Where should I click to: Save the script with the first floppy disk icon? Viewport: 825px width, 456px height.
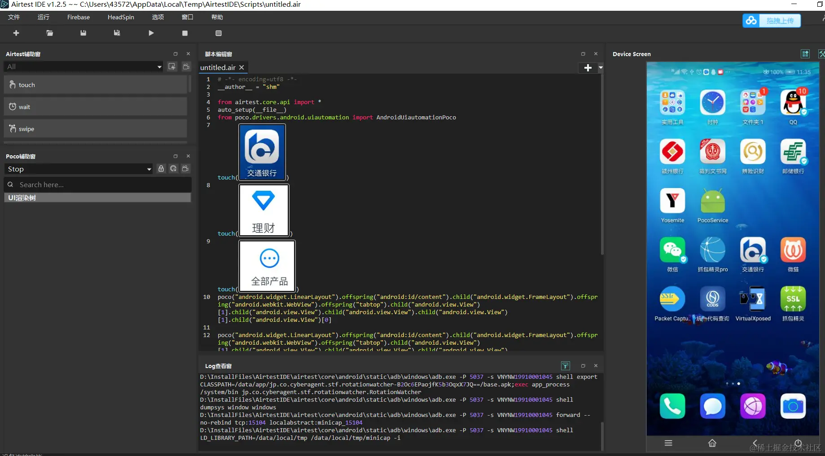[83, 33]
